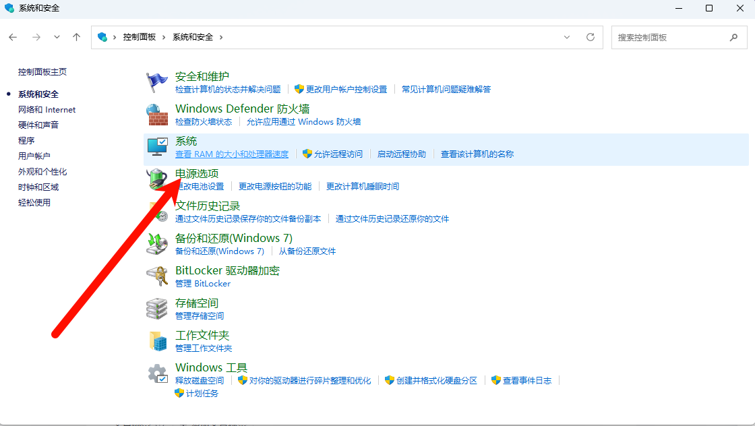Expand chevron after 系统和安全 in breadcrumb
Viewport: 755px width, 426px height.
tap(221, 37)
